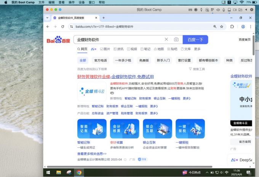
Task: Go back with the browser back arrow
Action: [48, 27]
